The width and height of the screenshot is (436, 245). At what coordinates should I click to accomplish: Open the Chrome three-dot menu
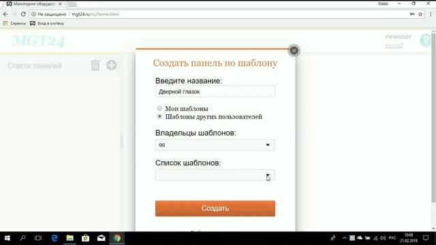pyautogui.click(x=431, y=14)
